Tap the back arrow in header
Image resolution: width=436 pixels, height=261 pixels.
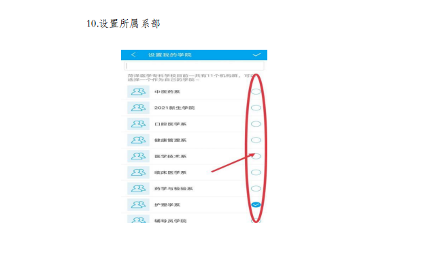click(133, 55)
